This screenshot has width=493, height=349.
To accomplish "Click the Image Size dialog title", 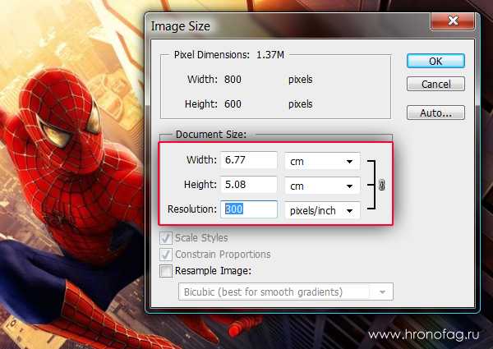I will [x=180, y=26].
